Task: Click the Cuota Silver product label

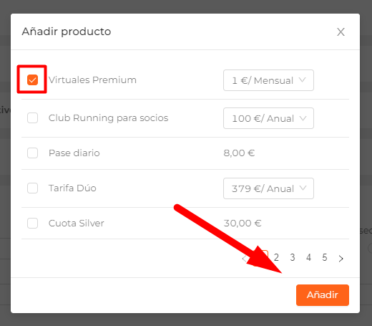Action: point(77,223)
